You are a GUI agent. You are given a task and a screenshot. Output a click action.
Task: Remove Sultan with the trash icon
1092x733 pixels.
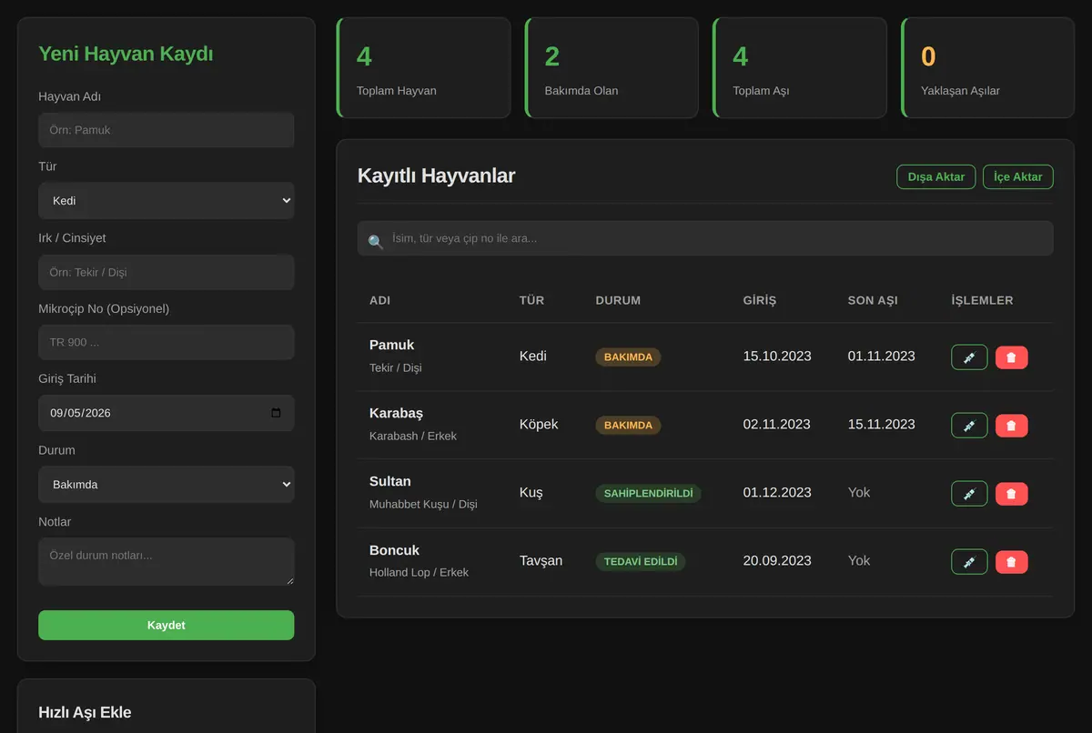[x=1012, y=494]
